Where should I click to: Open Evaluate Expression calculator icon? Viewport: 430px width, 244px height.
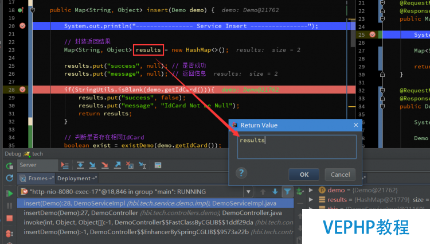[x=158, y=165]
